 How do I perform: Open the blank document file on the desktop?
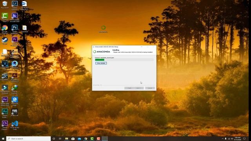pos(5,52)
